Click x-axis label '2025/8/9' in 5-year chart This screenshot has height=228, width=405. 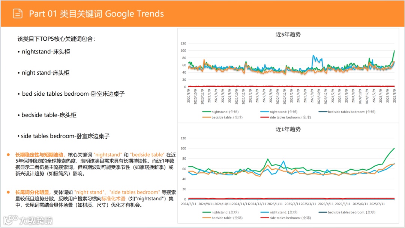394,96
